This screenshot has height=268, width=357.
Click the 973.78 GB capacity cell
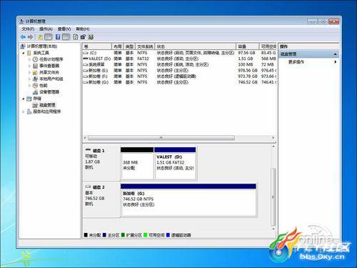(248, 76)
